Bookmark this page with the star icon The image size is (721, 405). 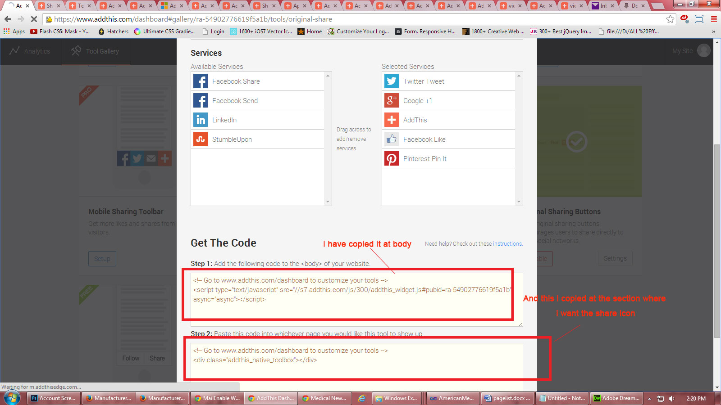pos(671,19)
